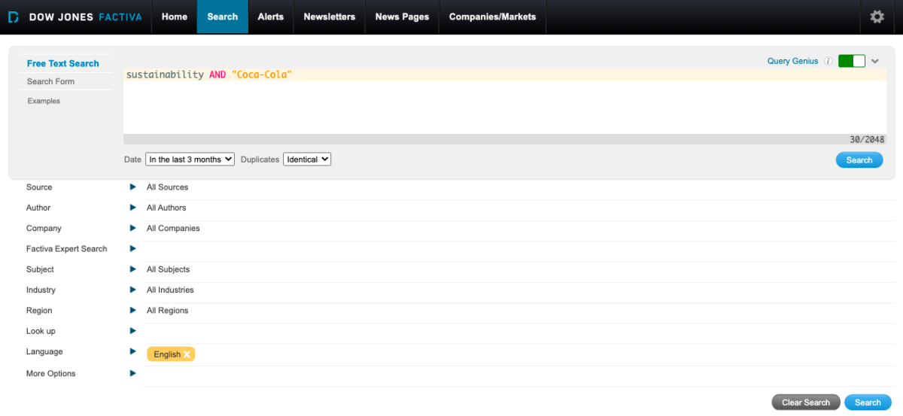Click the Query Genius info icon

point(828,61)
